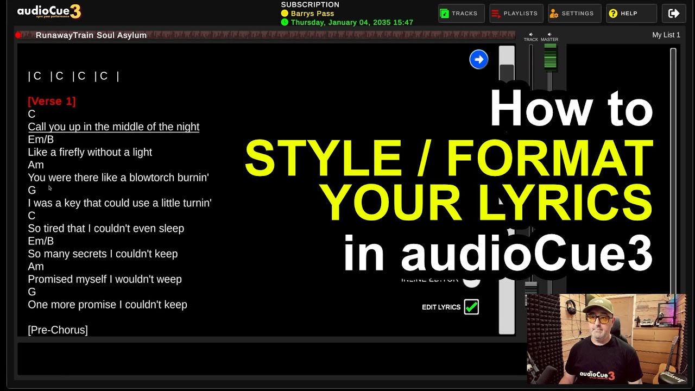The image size is (695, 391).
Task: Click the speaker icon above MASTER fader
Action: click(x=549, y=34)
